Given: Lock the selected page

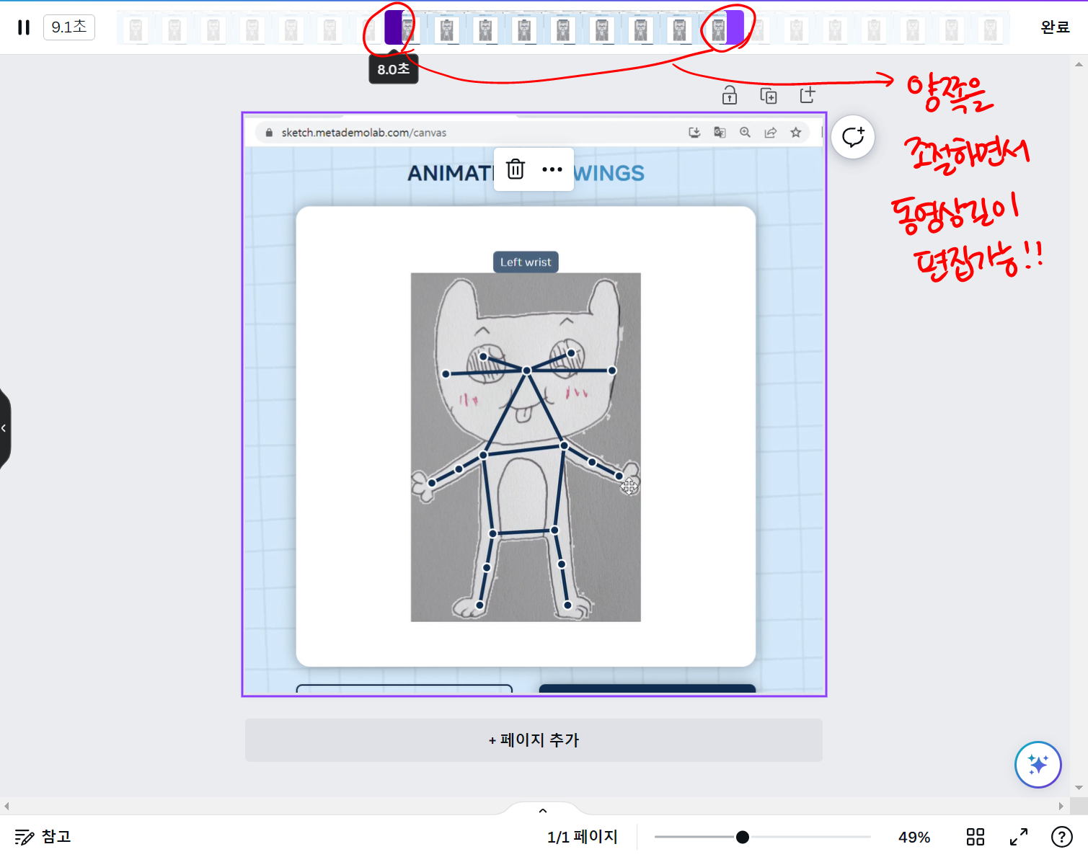Looking at the screenshot, I should pos(729,94).
